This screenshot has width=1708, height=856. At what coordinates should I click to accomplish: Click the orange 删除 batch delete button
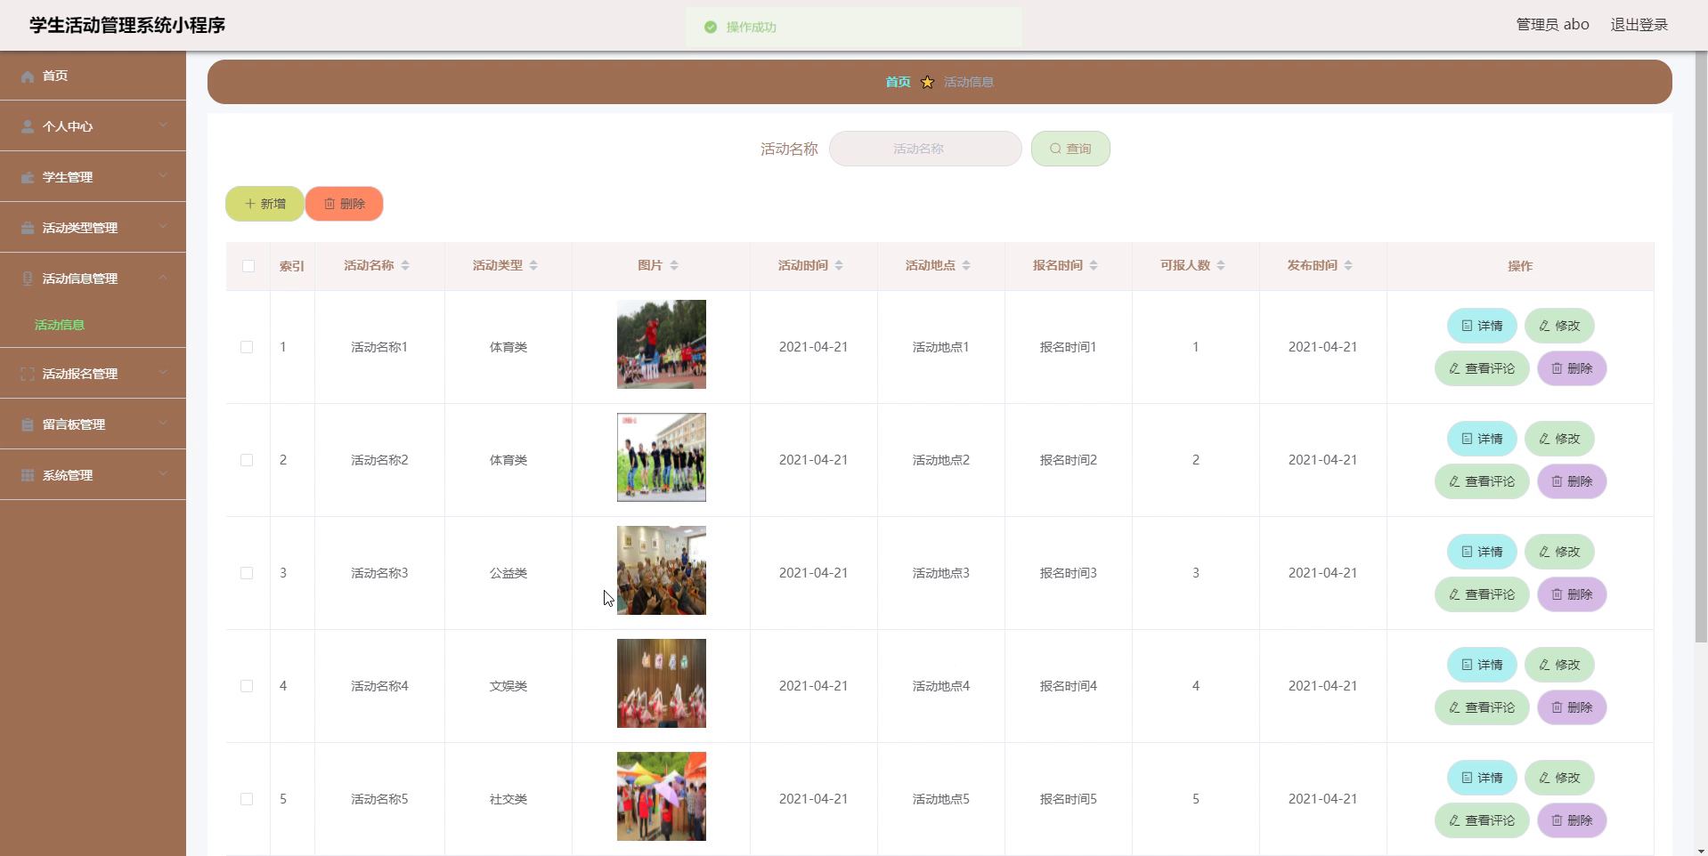pos(344,204)
